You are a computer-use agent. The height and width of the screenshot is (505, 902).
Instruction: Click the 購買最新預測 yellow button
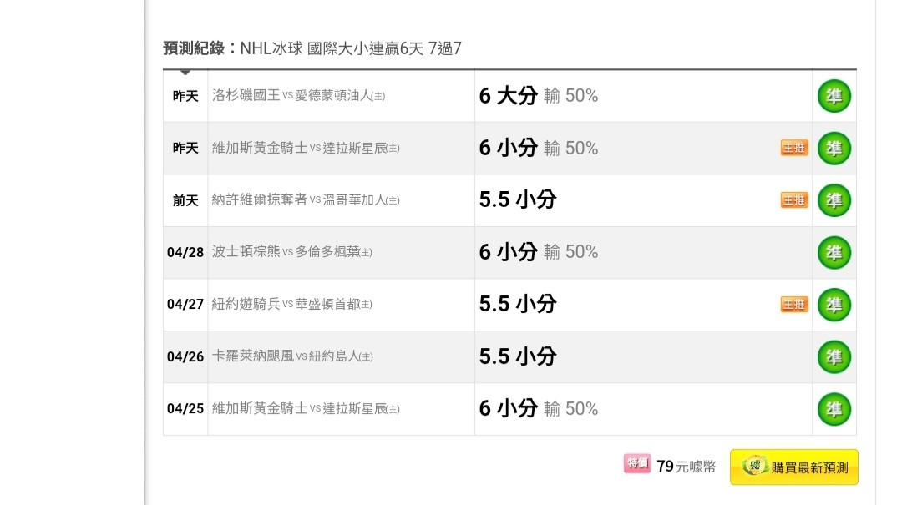pyautogui.click(x=794, y=467)
